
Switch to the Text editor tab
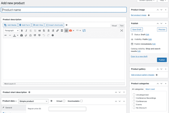point(121,26)
